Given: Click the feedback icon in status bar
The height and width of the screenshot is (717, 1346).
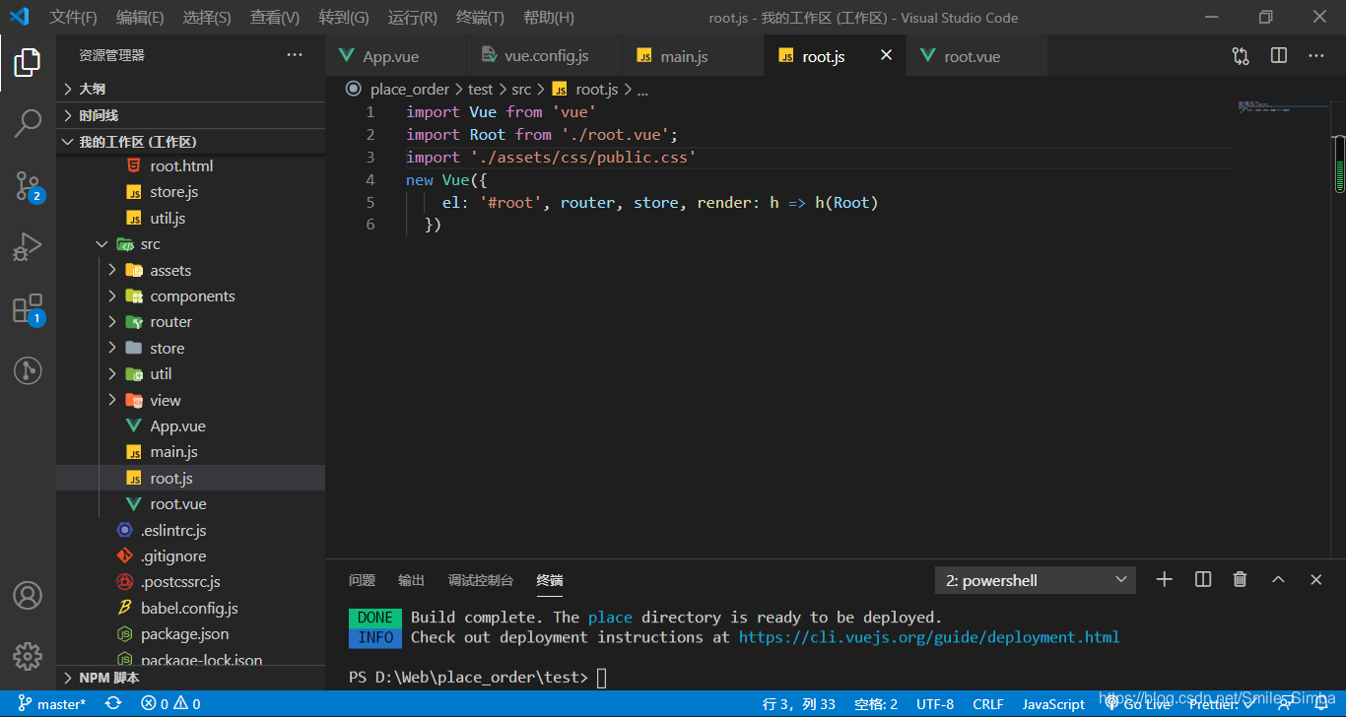Looking at the screenshot, I should 1285,704.
